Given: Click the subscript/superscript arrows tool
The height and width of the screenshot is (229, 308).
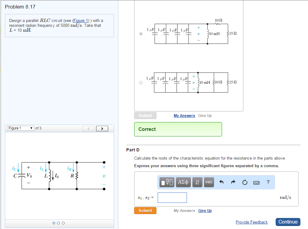Looking at the screenshot, I should [197, 182].
